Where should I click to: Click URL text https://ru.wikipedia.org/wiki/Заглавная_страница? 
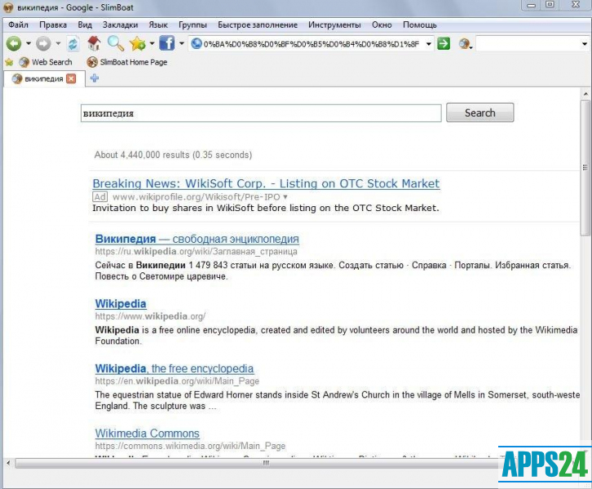click(196, 252)
